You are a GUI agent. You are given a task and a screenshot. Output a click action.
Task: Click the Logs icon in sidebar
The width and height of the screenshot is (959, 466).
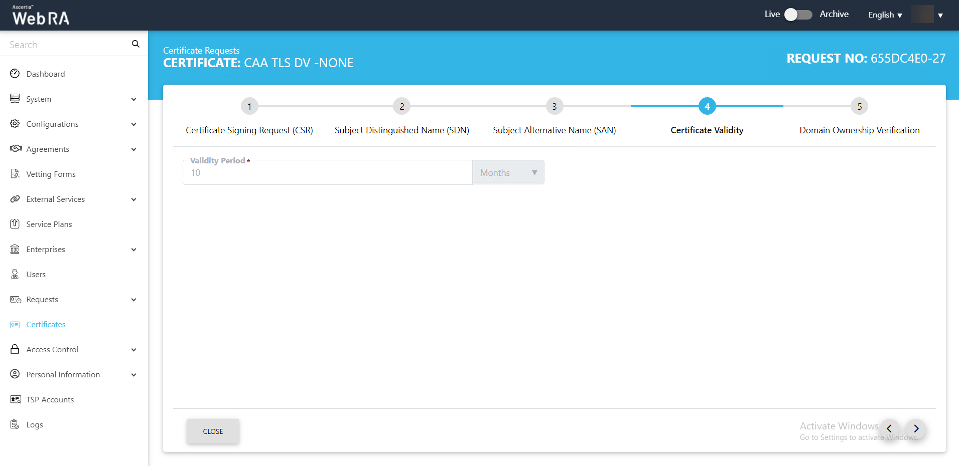(15, 424)
